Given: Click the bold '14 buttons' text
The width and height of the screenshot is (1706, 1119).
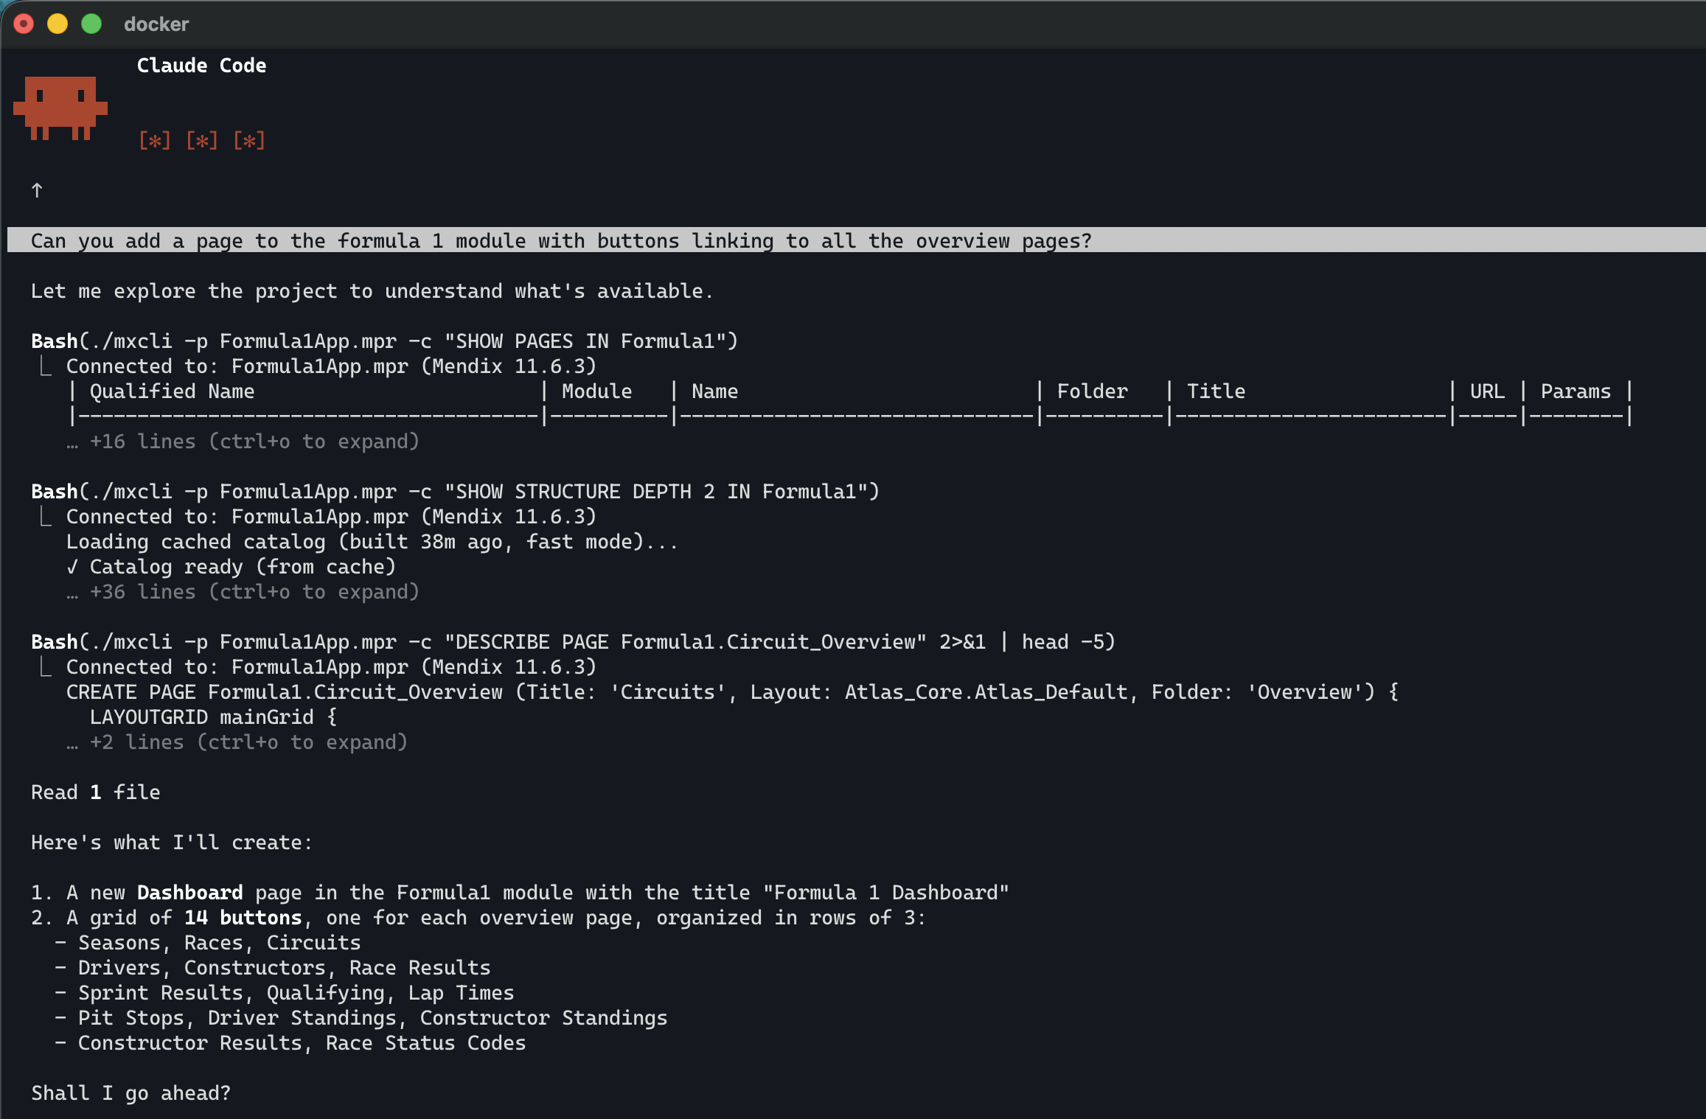Looking at the screenshot, I should pyautogui.click(x=243, y=918).
